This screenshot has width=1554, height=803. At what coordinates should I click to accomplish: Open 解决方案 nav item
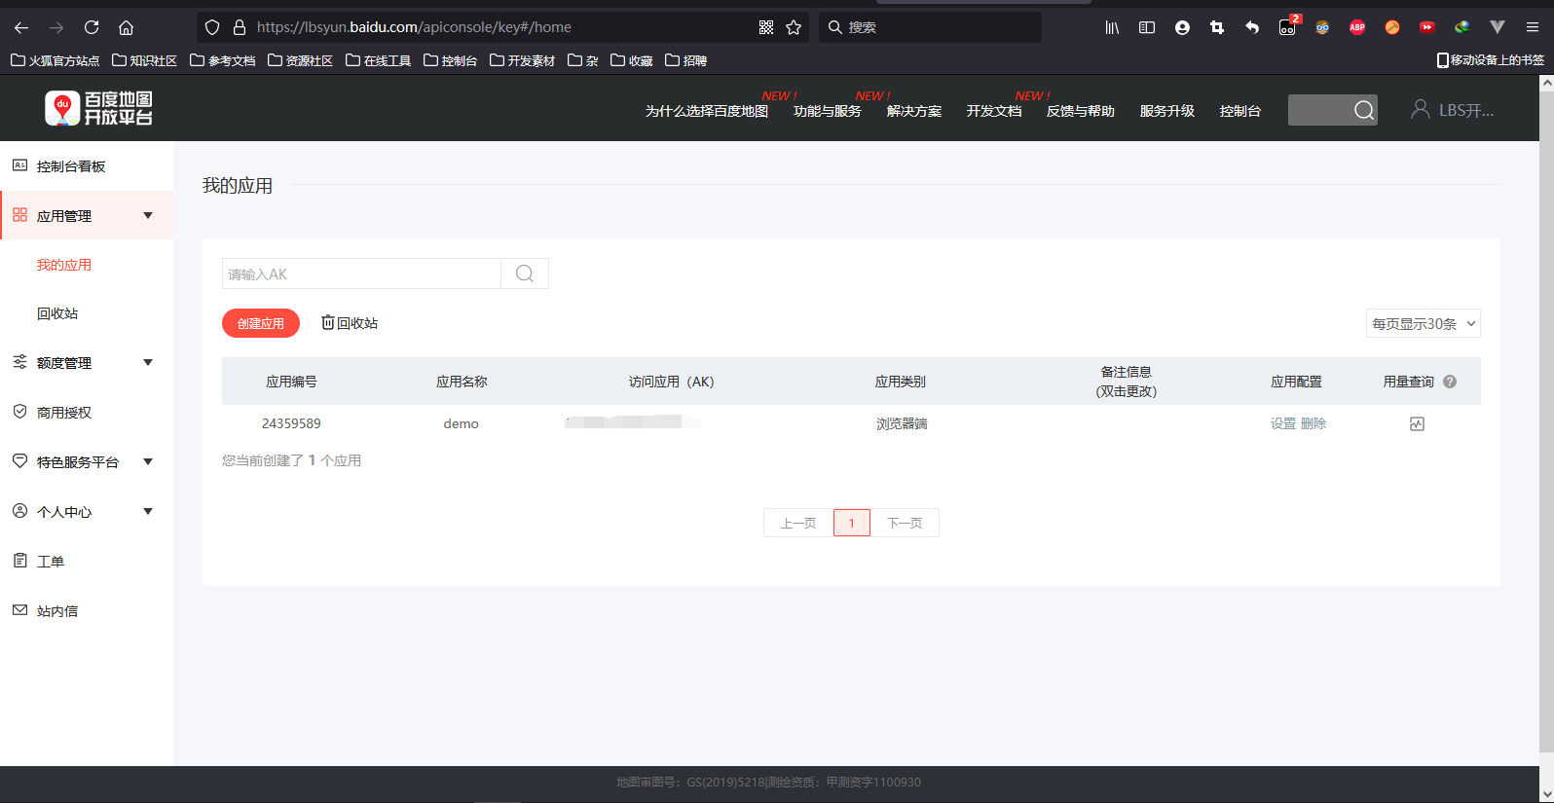coord(914,111)
